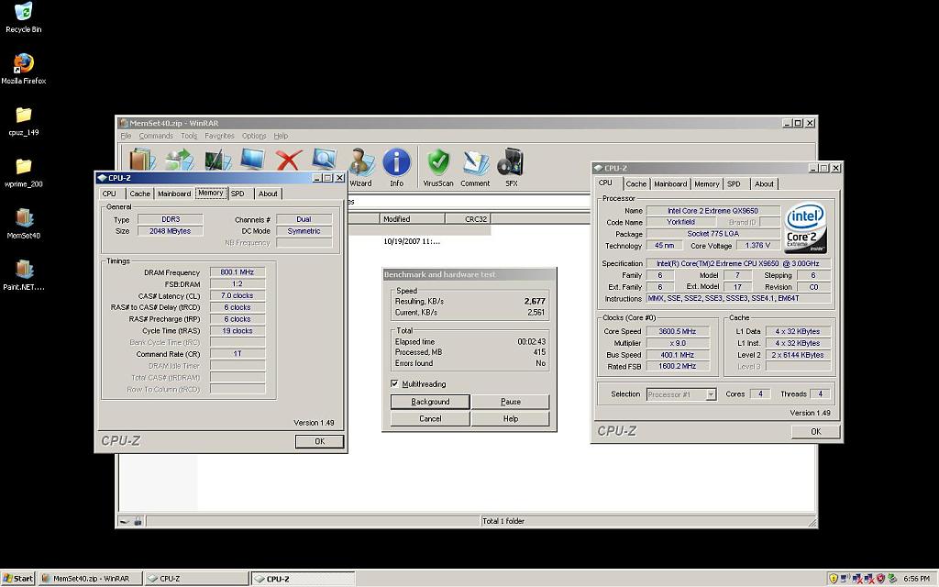939x587 pixels.
Task: Open the Commands menu in WinRAR
Action: point(156,136)
